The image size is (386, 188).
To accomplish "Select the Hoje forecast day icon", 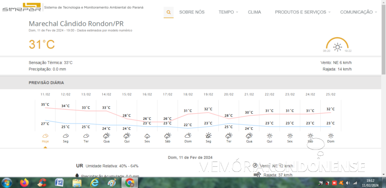I will 45,136.
